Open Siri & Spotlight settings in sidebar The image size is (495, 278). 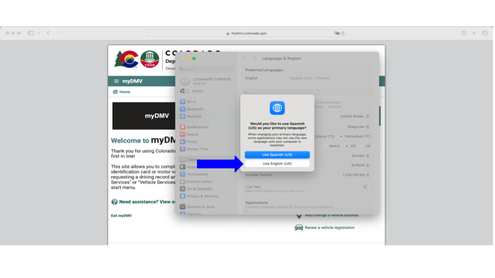pos(196,189)
